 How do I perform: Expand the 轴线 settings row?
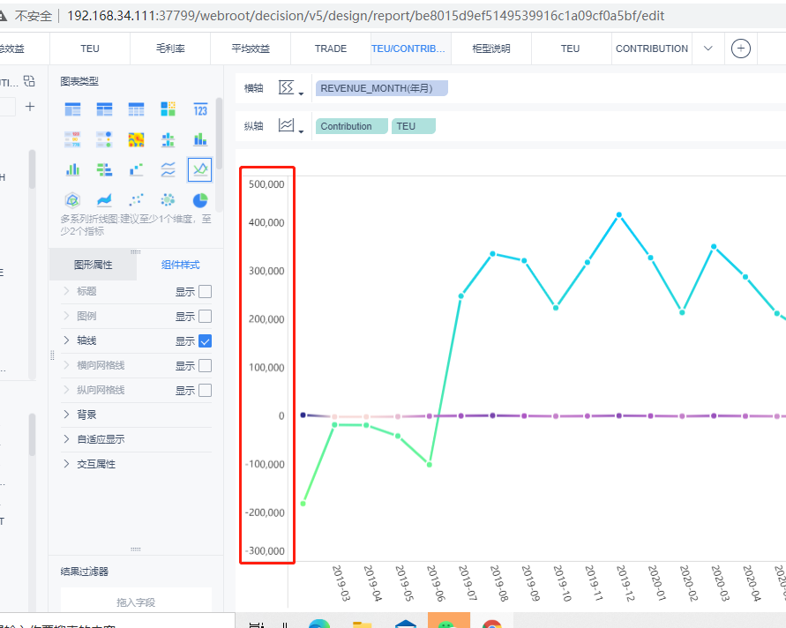66,340
